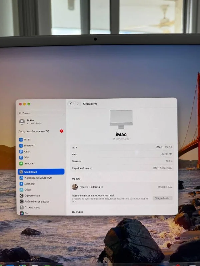Image resolution: width=200 pixels, height=266 pixels.
Task: Click the Дисплеи section heading
Action: click(77, 212)
